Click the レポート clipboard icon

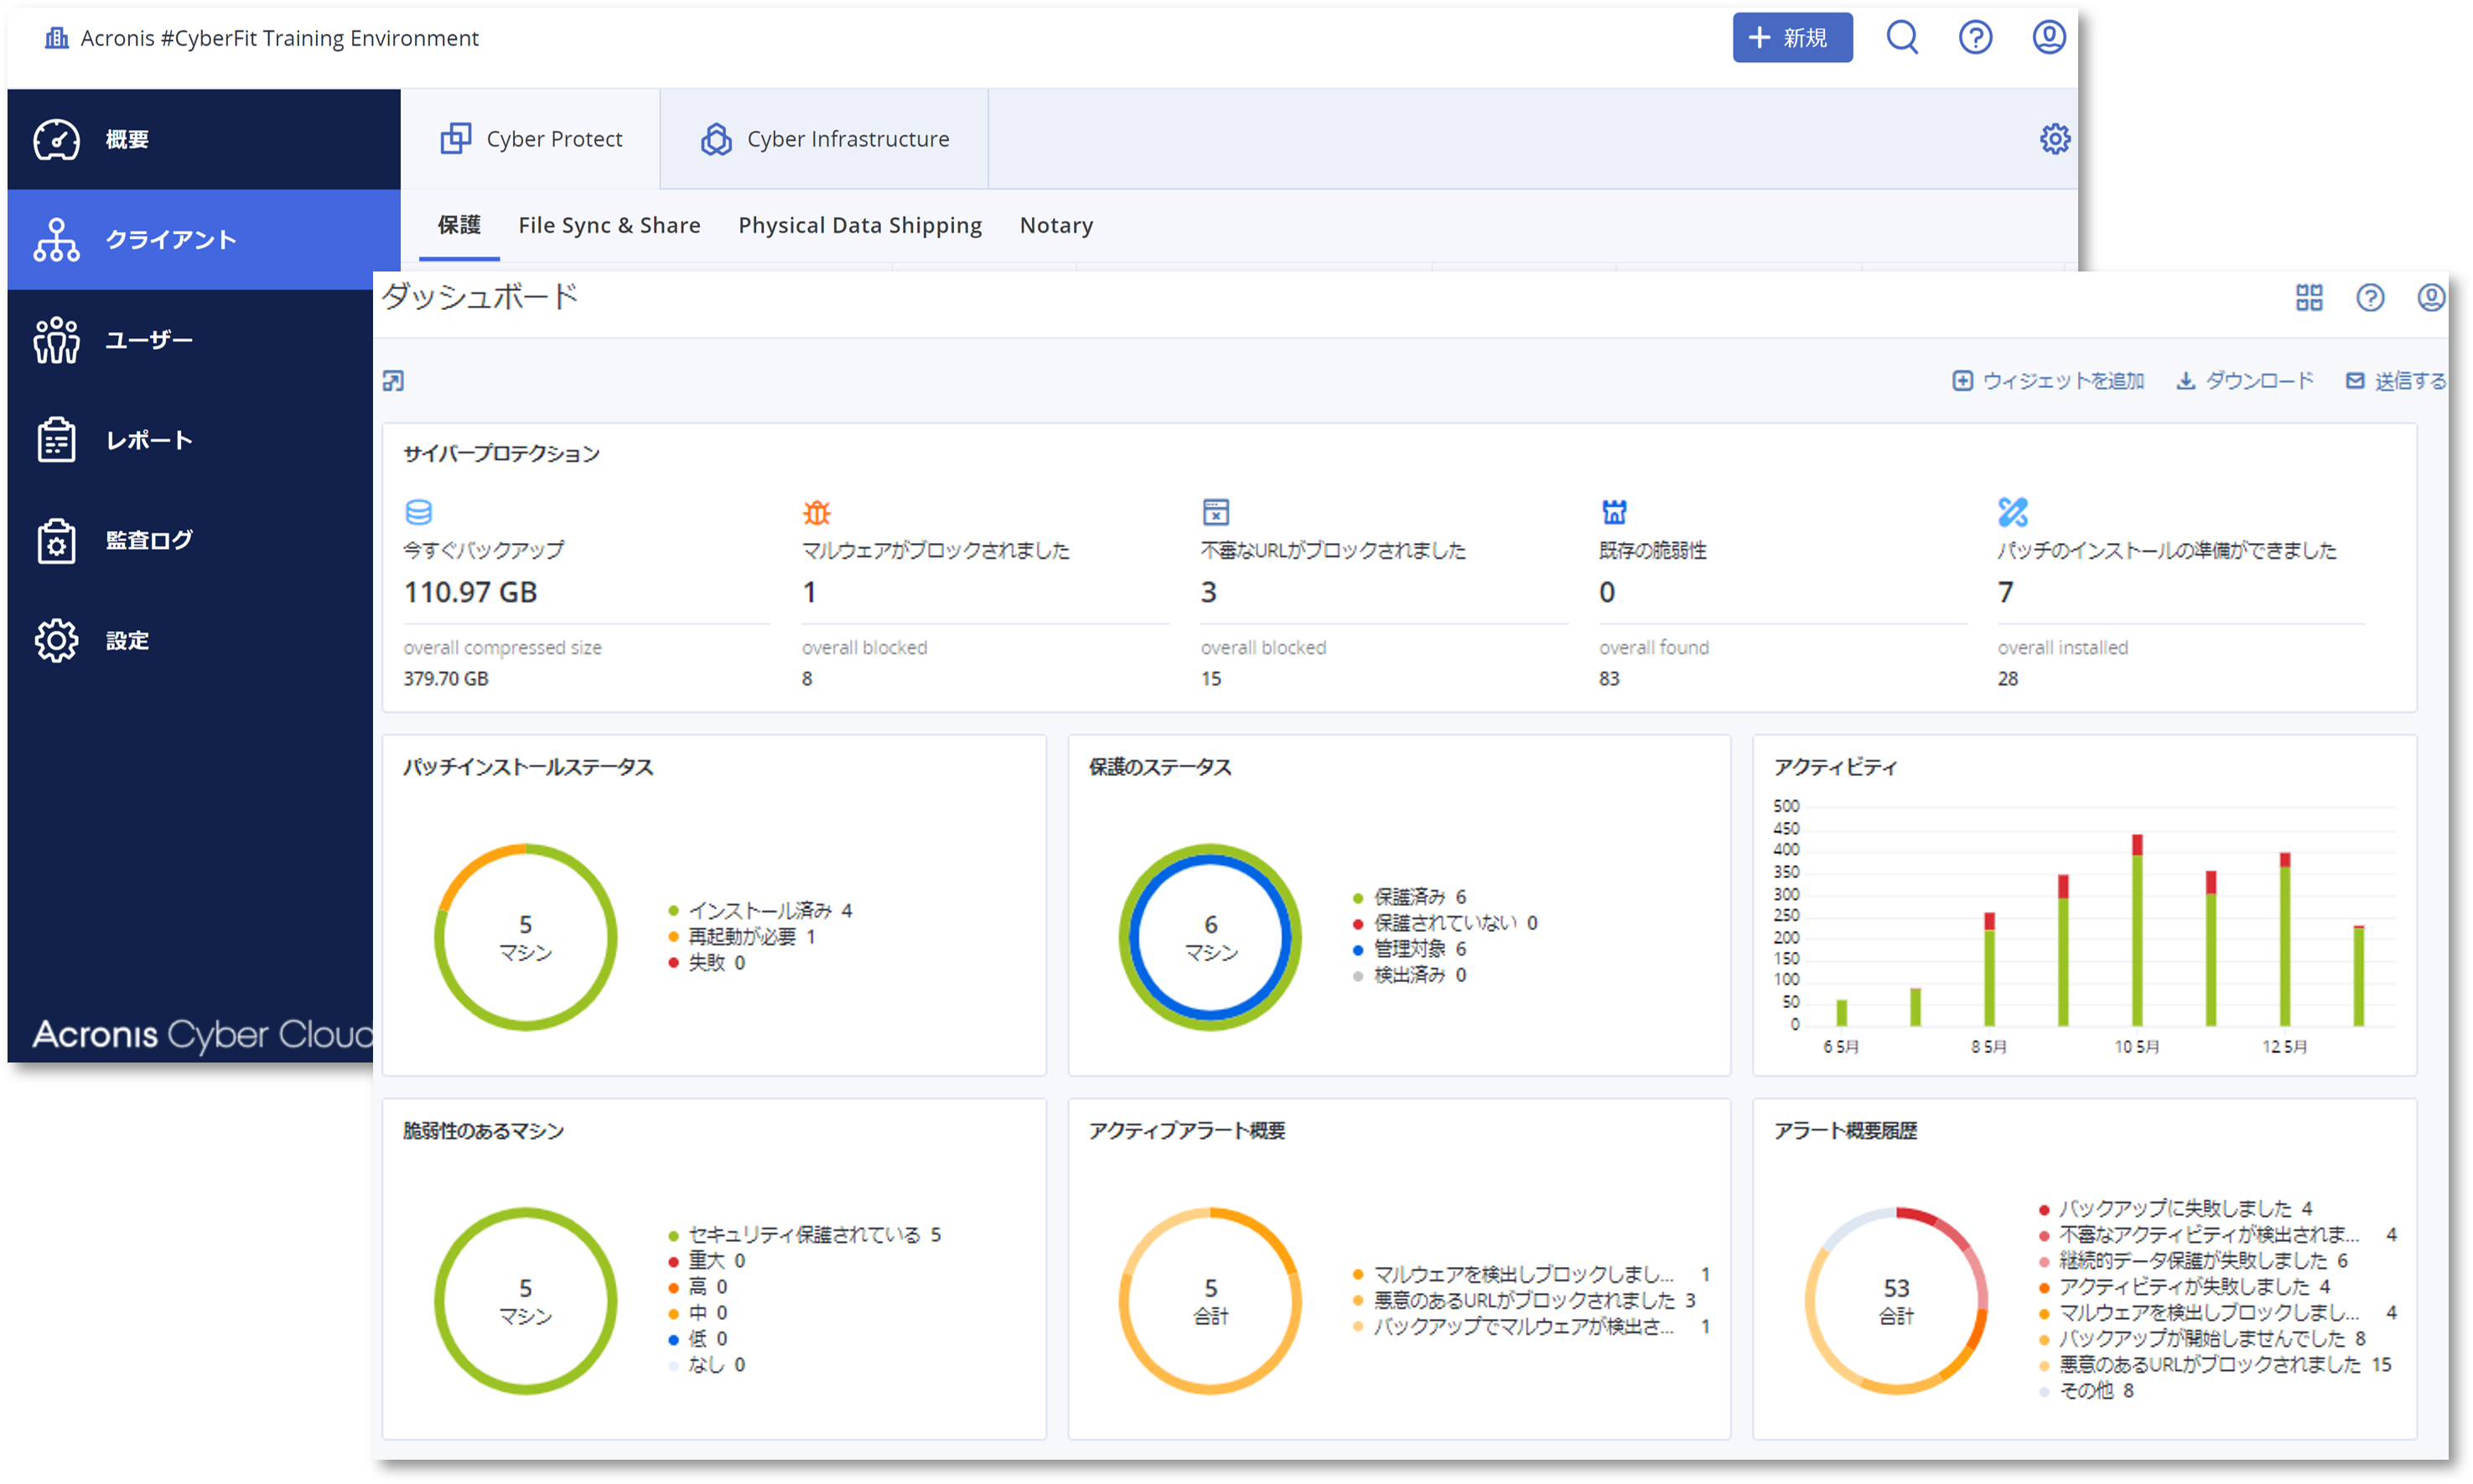pyautogui.click(x=56, y=440)
